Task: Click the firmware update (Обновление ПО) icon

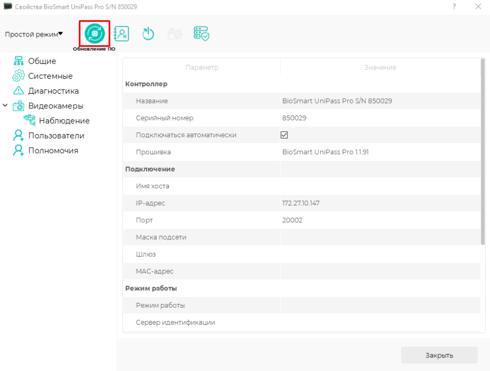Action: [95, 33]
